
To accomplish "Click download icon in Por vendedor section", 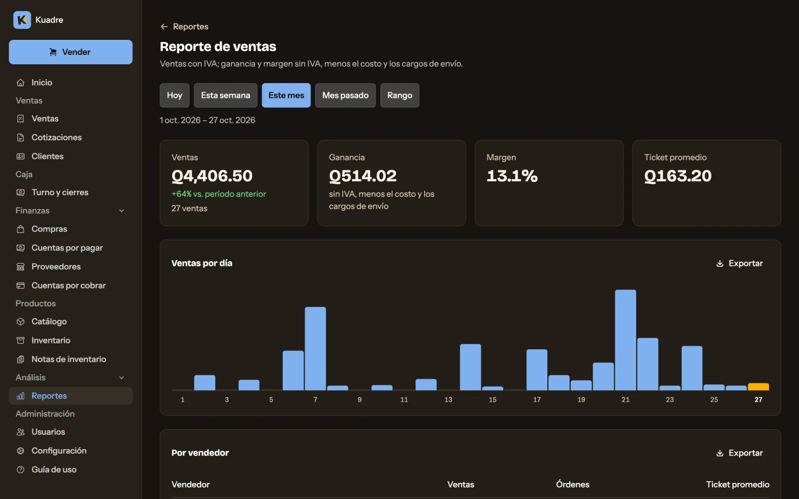I will click(x=720, y=453).
